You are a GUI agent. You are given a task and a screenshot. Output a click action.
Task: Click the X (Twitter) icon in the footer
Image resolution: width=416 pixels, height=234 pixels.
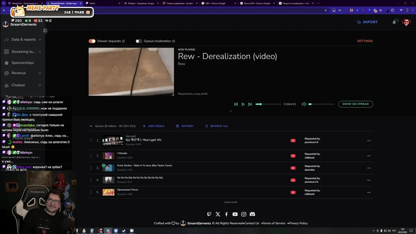(218, 214)
